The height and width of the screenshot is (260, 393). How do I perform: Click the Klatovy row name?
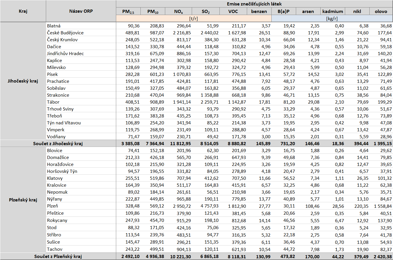[55, 178]
